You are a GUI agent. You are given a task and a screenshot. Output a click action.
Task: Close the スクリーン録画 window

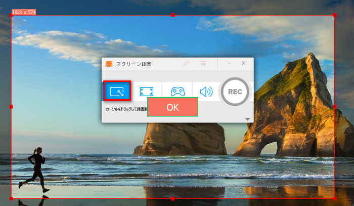[x=243, y=63]
